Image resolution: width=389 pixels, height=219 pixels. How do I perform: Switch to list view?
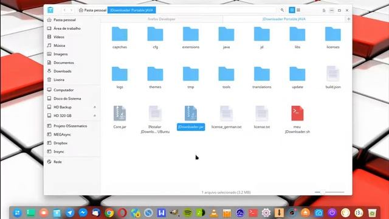[298, 10]
